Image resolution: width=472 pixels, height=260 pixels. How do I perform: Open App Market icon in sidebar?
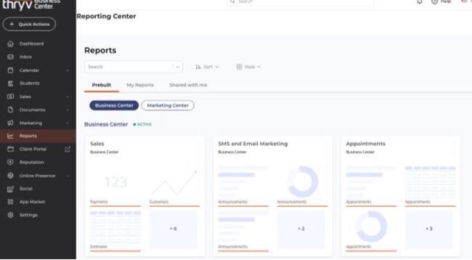[11, 202]
